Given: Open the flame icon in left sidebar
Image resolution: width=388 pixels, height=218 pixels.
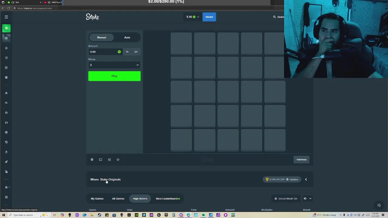Looking at the screenshot, I should pos(6,93).
